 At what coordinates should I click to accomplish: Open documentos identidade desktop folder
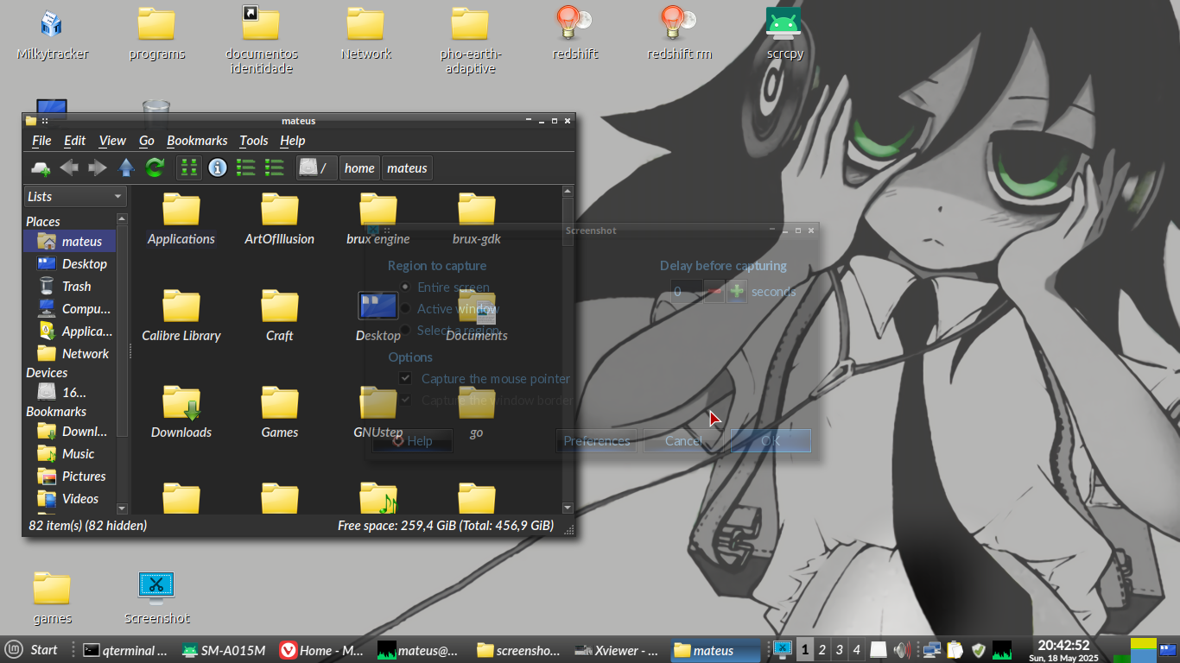[x=262, y=41]
